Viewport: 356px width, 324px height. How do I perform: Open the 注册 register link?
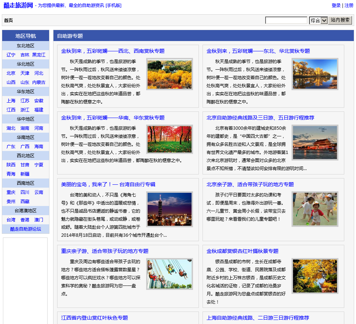click(349, 5)
